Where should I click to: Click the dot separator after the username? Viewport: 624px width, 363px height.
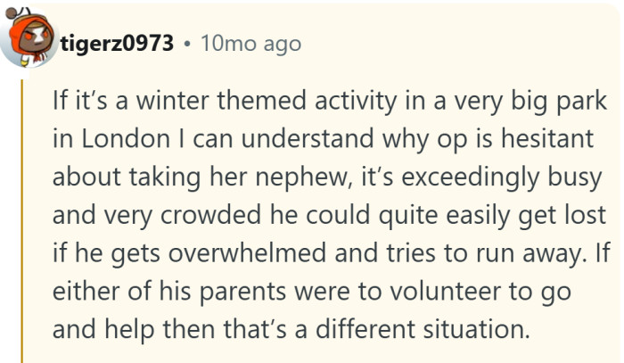pyautogui.click(x=186, y=43)
